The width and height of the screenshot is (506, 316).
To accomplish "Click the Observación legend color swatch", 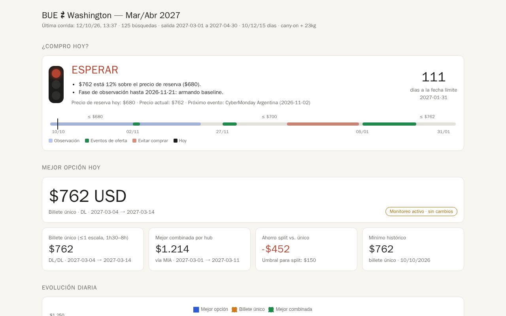I will tap(51, 141).
